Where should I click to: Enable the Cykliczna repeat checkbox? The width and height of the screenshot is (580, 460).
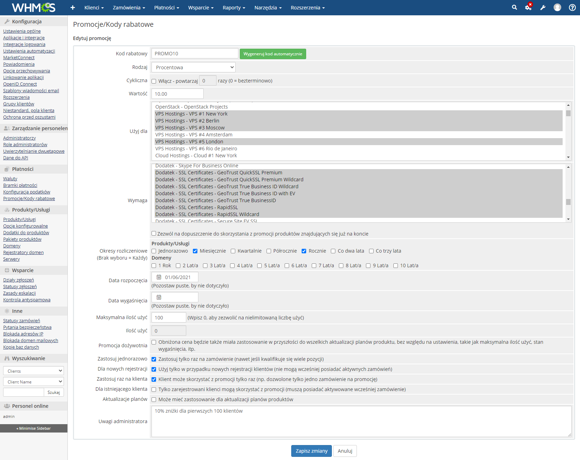tap(154, 81)
